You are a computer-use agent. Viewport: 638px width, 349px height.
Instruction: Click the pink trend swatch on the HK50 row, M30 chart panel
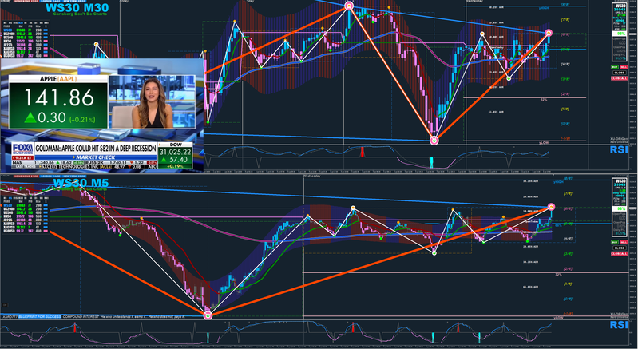46,41
